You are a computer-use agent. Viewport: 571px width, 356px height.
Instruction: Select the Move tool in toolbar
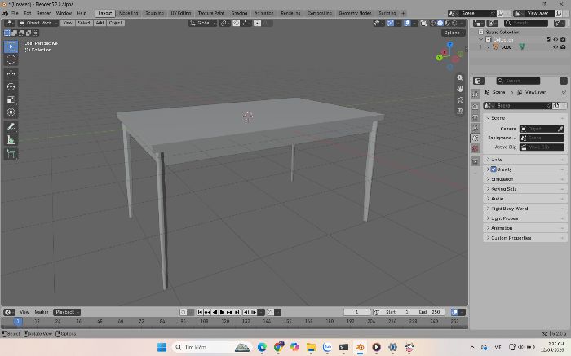pyautogui.click(x=11, y=73)
